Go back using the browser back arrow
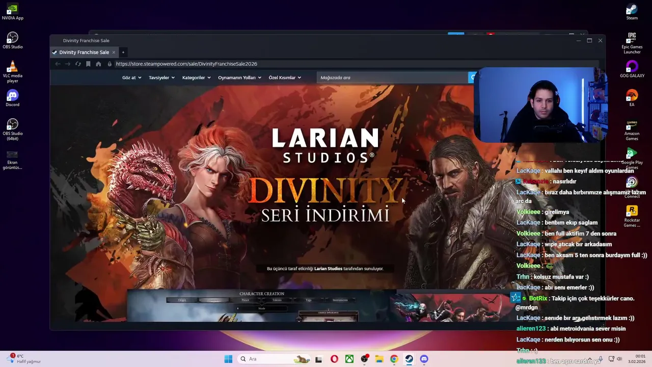The height and width of the screenshot is (367, 652). [x=58, y=64]
